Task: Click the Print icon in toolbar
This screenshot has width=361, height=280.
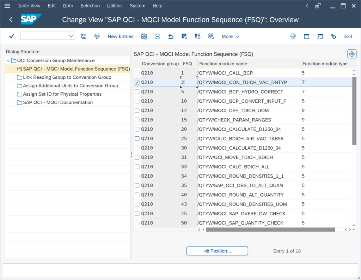Action: pyautogui.click(x=293, y=36)
